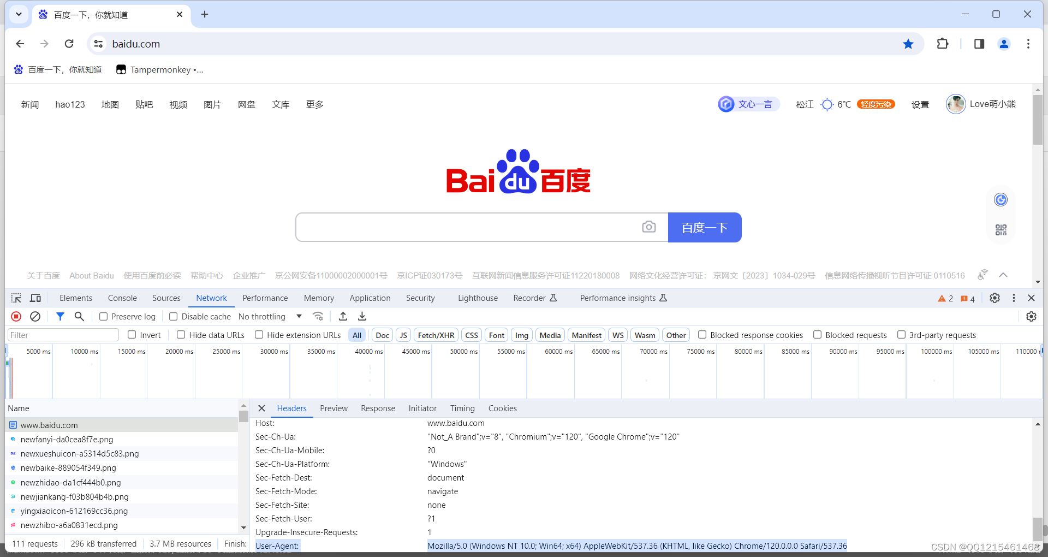The width and height of the screenshot is (1048, 557).
Task: Bookmark star icon in address bar
Action: pos(908,44)
